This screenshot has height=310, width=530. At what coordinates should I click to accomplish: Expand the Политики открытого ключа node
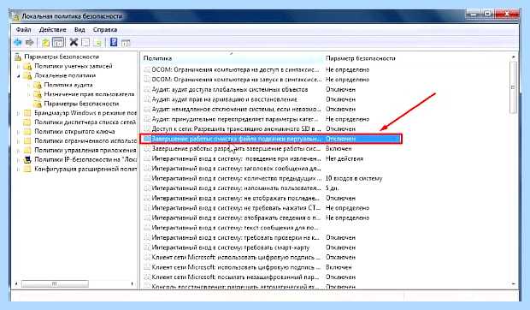(x=18, y=132)
